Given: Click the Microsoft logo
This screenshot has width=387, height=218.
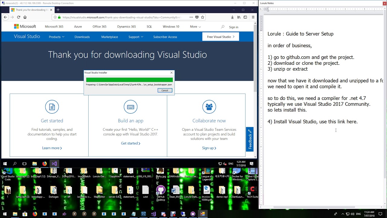Looking at the screenshot, I should [x=25, y=27].
